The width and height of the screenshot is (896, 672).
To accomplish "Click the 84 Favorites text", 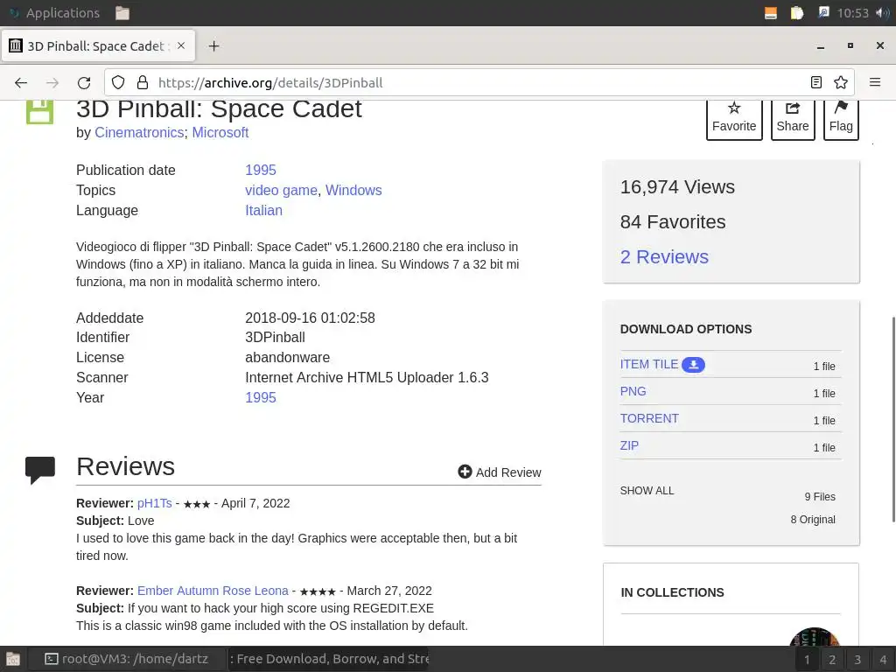I will [673, 221].
